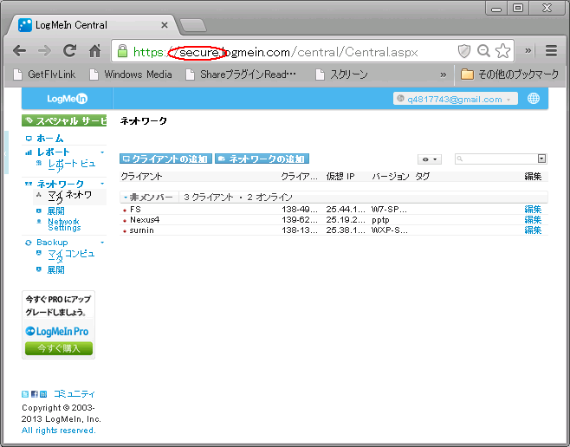Show hidden bookmarks with the bar chevron
The width and height of the screenshot is (570, 447).
[x=444, y=74]
